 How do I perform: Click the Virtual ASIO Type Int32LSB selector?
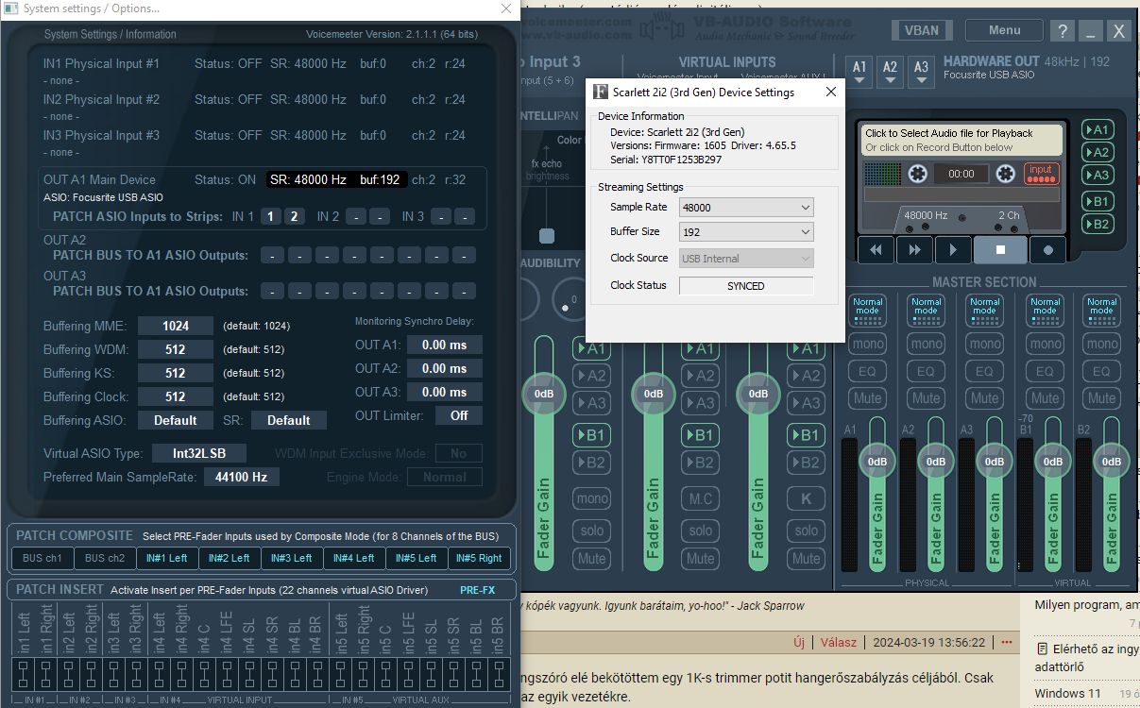(198, 453)
